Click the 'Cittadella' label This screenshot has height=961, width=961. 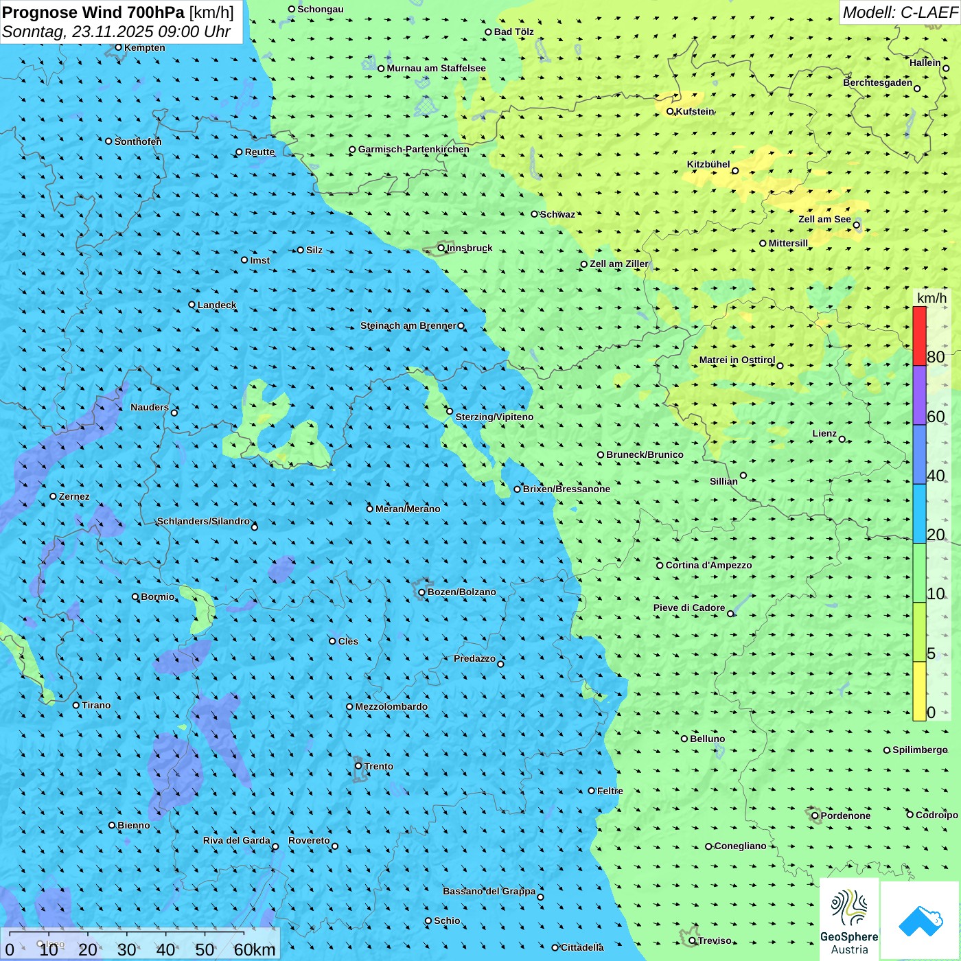(582, 947)
